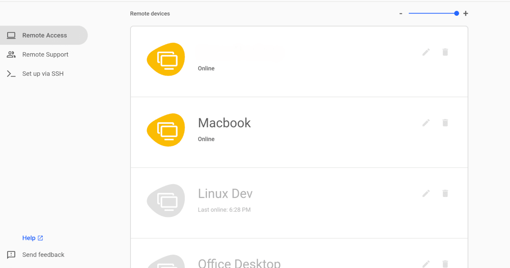Click the Send feedback exclamation icon
This screenshot has height=268, width=510.
(x=10, y=254)
